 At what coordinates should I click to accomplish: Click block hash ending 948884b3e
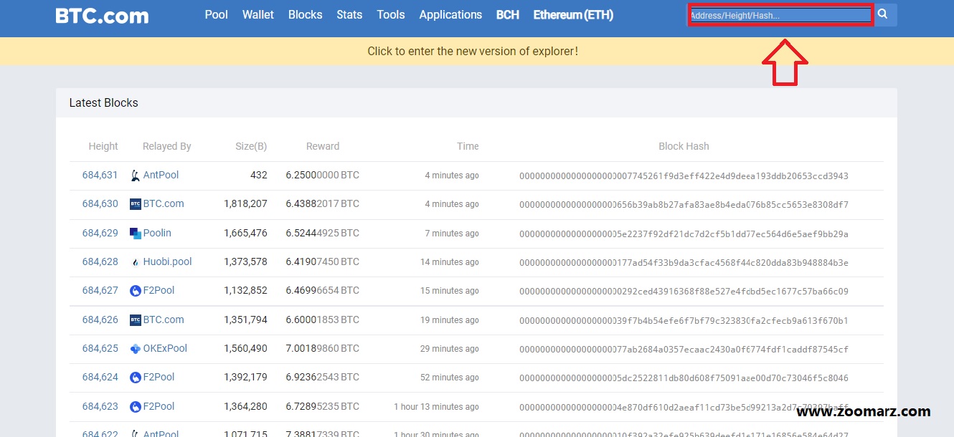(684, 263)
